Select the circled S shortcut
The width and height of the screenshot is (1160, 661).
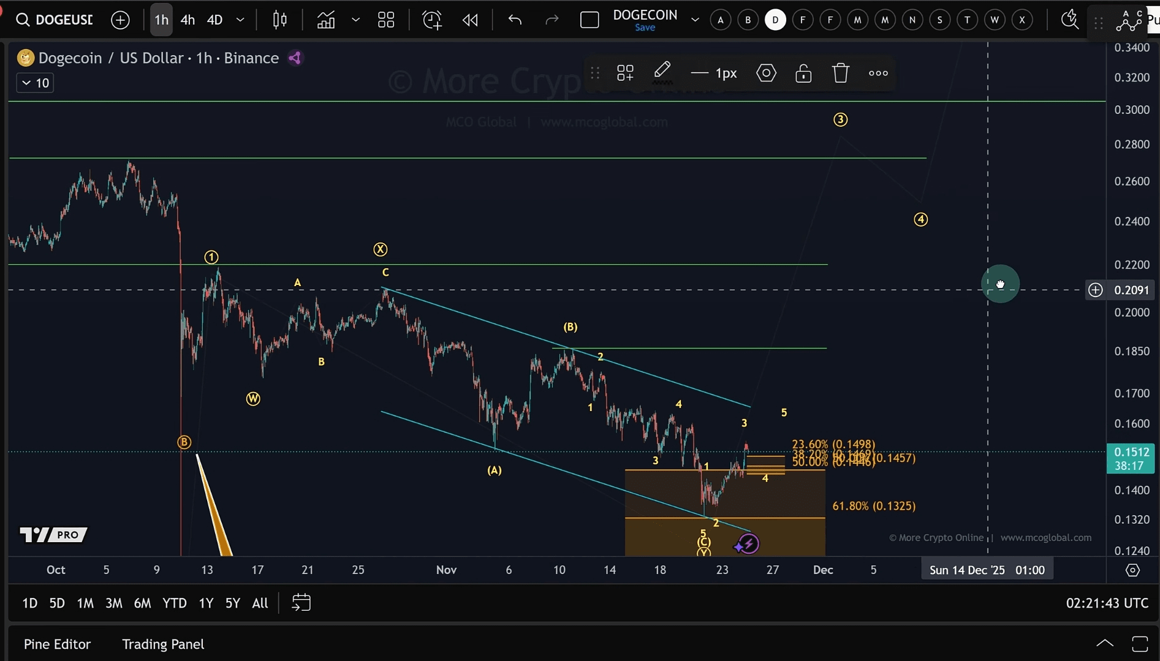pos(939,20)
